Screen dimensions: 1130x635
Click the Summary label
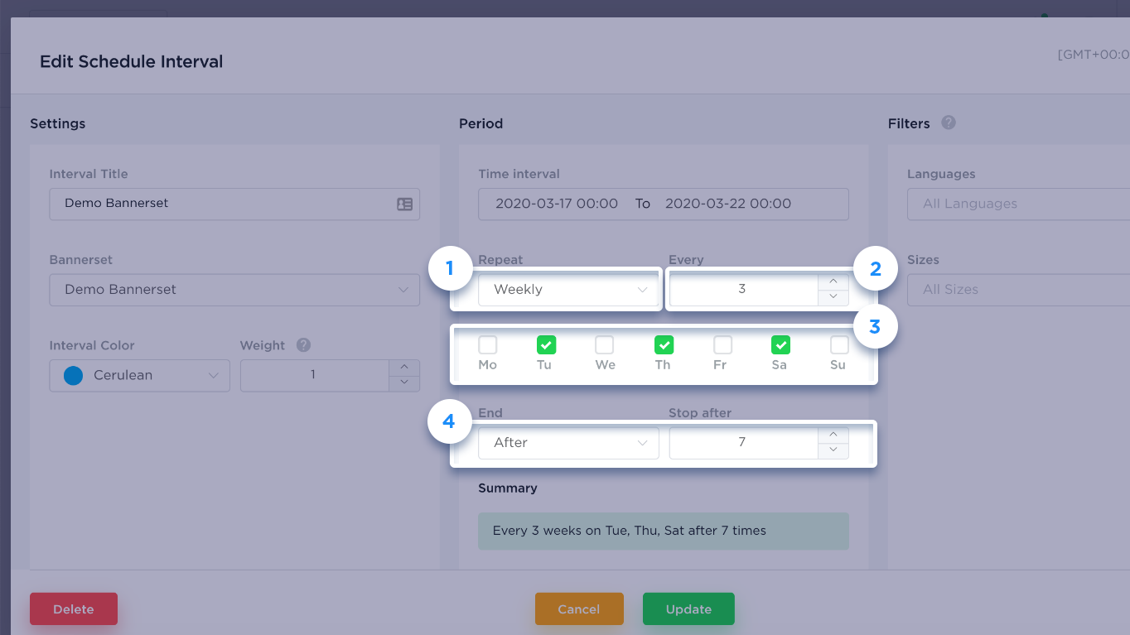pyautogui.click(x=508, y=488)
